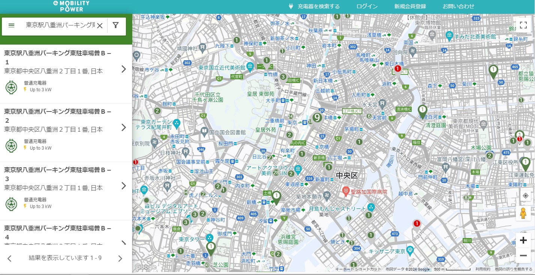Open 充電器を検索する in top navigation
The width and height of the screenshot is (535, 275).
[315, 6]
